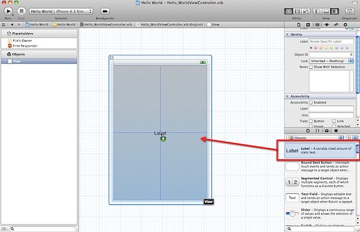
Task: Pick the red label color swatch
Action: tap(317, 47)
